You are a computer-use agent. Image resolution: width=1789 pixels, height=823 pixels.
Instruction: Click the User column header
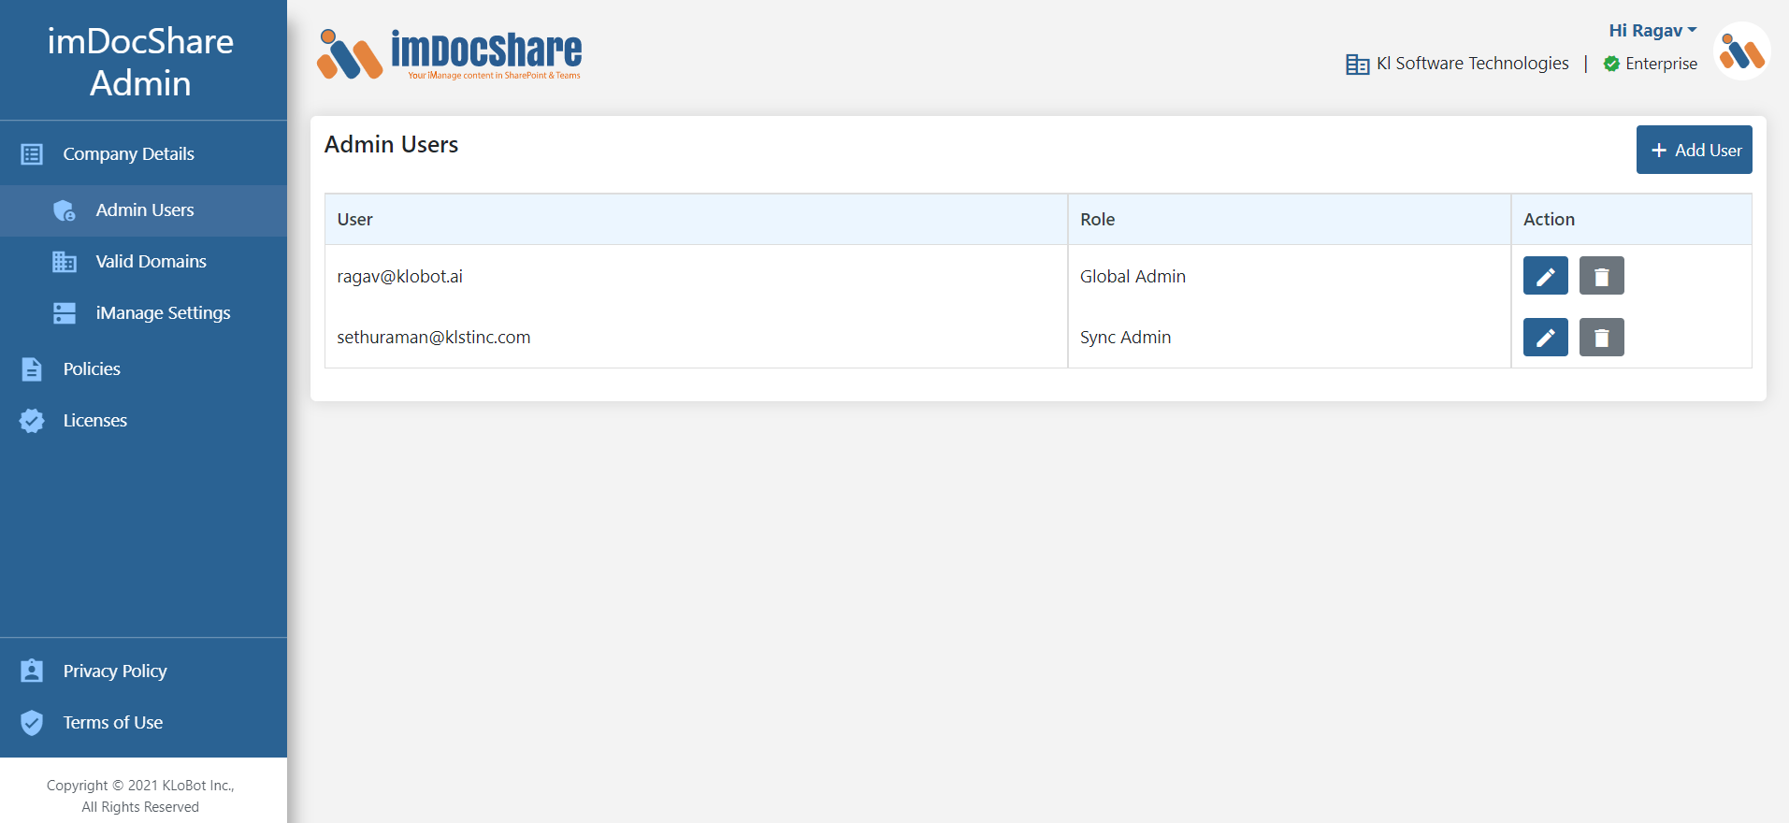point(696,219)
